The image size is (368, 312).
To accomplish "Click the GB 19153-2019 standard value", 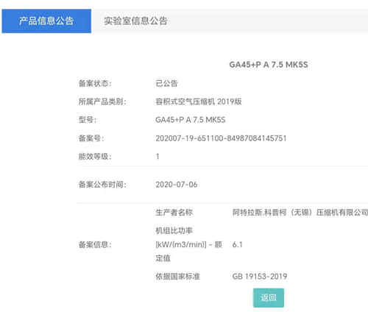I will click(260, 277).
